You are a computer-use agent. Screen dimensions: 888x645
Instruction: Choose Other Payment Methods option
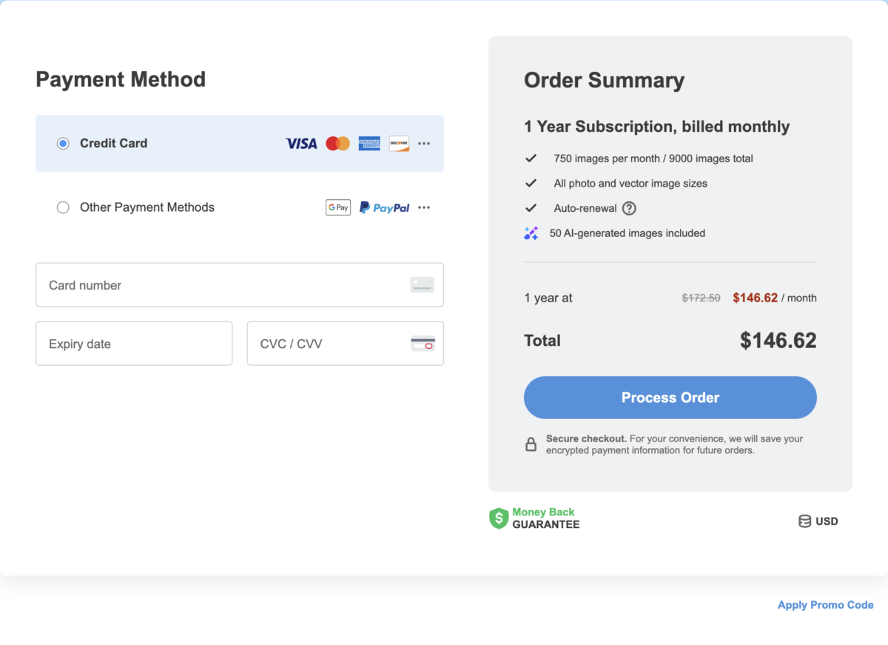click(63, 207)
